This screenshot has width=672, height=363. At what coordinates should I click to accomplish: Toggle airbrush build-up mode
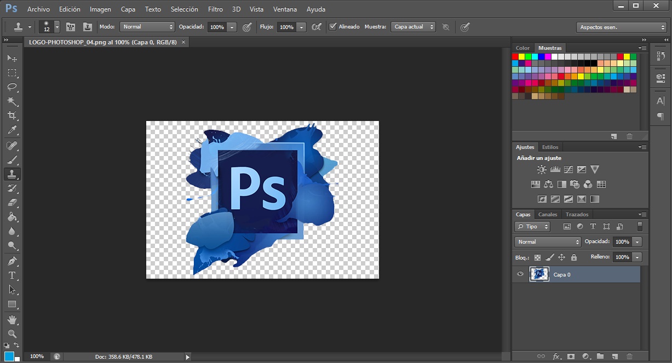coord(317,27)
